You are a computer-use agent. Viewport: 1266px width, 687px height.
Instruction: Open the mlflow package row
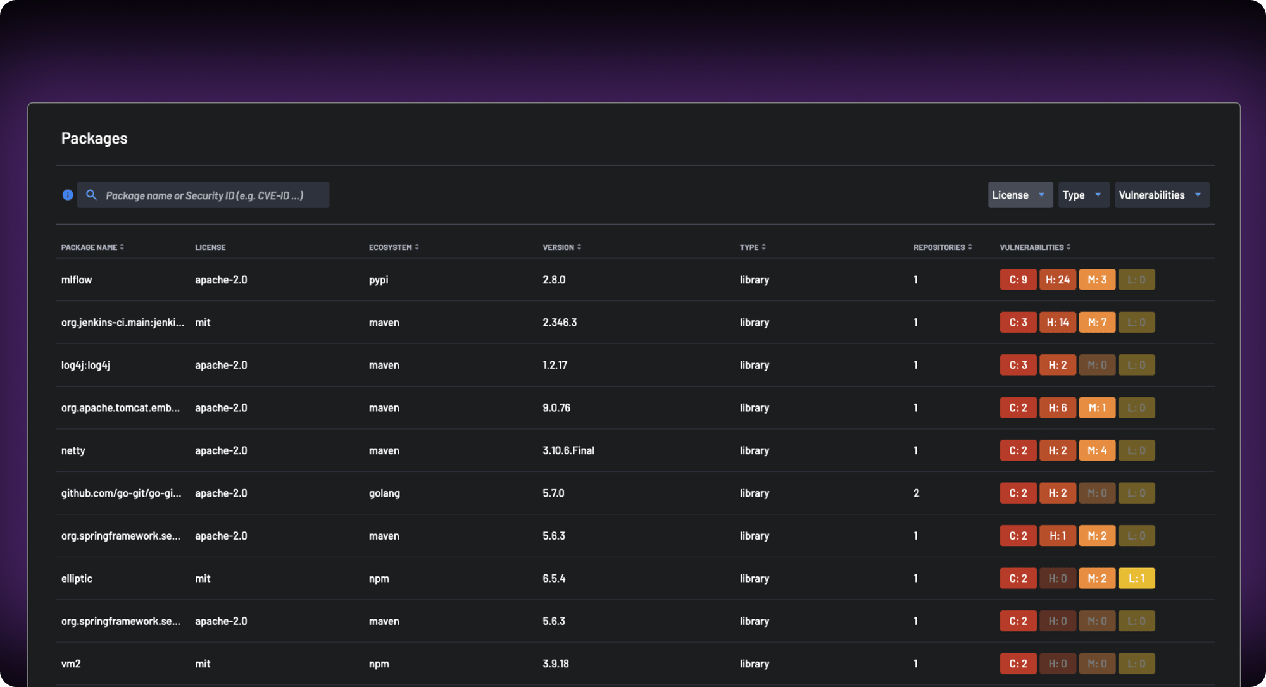[x=77, y=280]
